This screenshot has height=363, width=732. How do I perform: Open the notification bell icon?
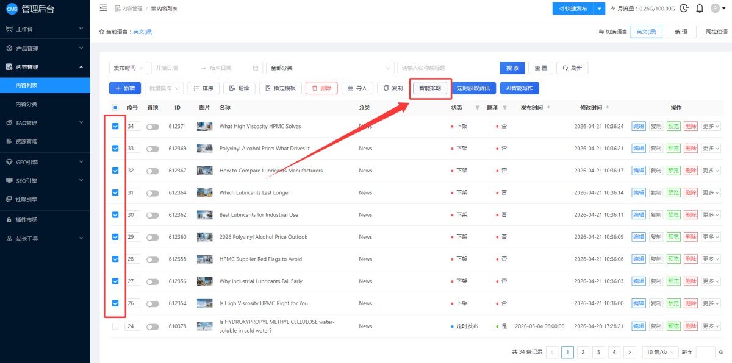[x=700, y=9]
